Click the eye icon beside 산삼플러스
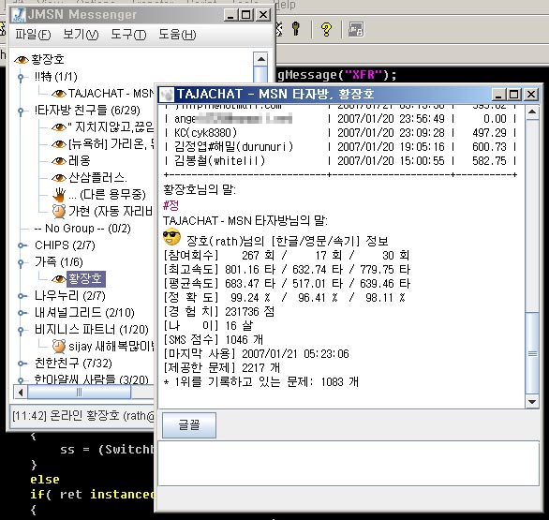 59,178
